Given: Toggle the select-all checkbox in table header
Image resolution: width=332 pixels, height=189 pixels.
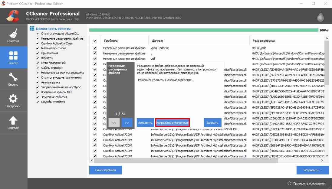Looking at the screenshot, I should point(95,41).
